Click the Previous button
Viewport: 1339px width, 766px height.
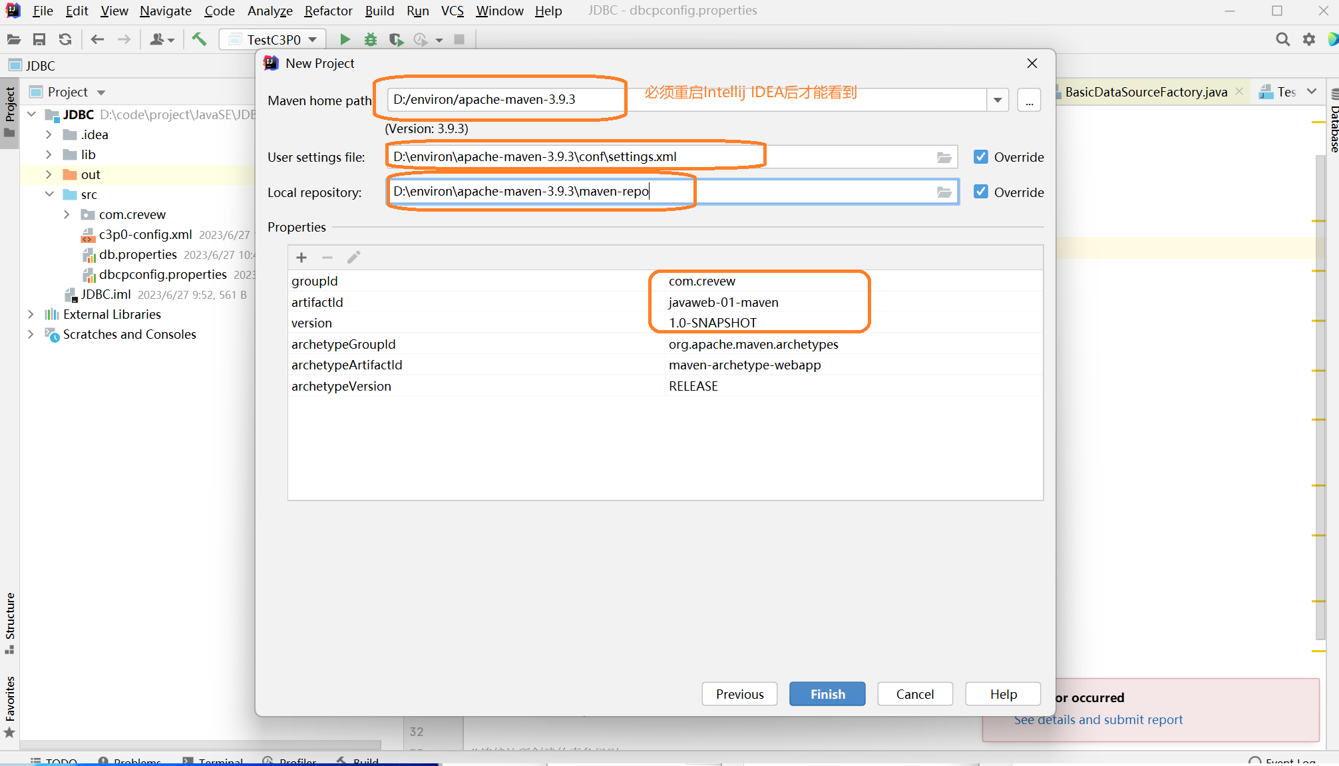point(739,693)
